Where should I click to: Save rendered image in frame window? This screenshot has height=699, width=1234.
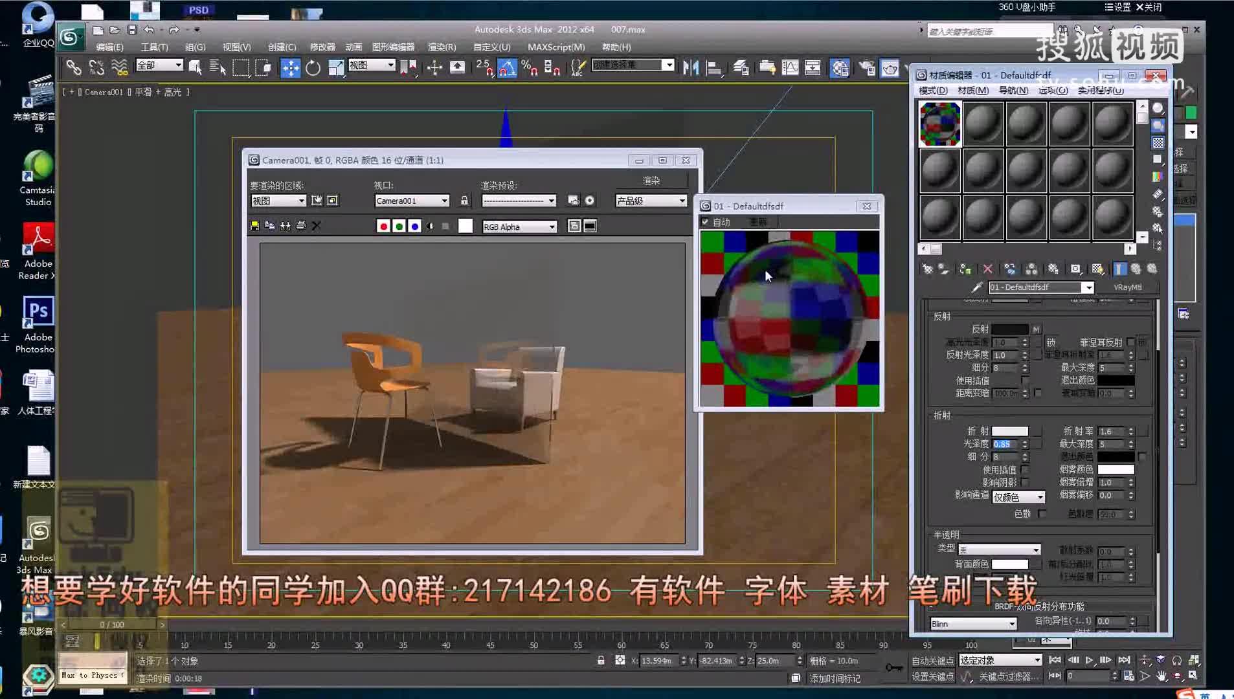pos(254,226)
